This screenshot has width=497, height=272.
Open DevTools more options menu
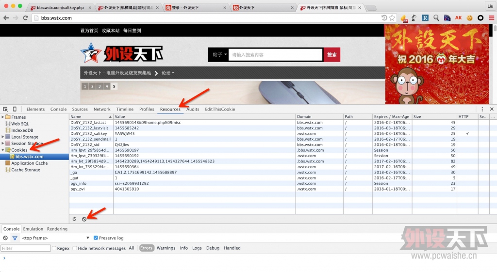(482, 109)
